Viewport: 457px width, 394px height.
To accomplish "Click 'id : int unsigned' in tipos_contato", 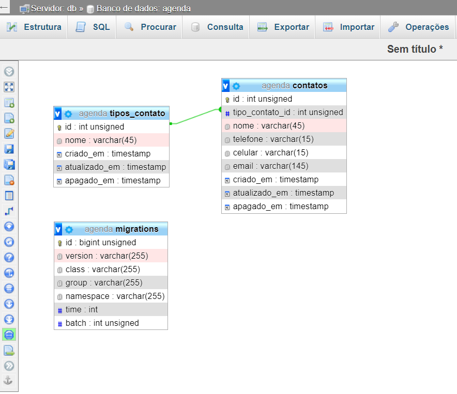I will pos(111,127).
